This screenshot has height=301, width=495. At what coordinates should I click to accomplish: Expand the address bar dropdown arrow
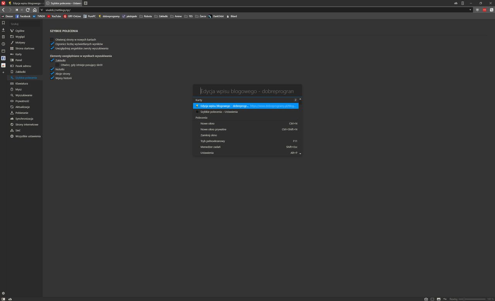471,10
